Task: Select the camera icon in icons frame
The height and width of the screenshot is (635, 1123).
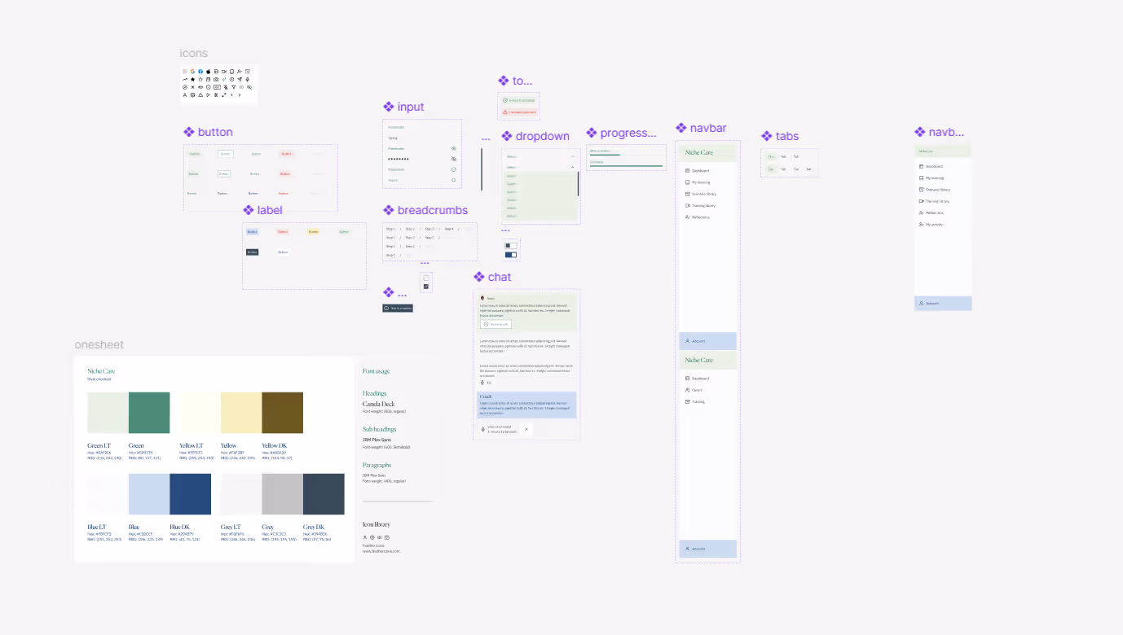Action: click(216, 80)
